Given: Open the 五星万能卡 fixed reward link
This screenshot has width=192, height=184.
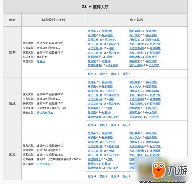Looking at the screenshot, I should click(x=43, y=164).
